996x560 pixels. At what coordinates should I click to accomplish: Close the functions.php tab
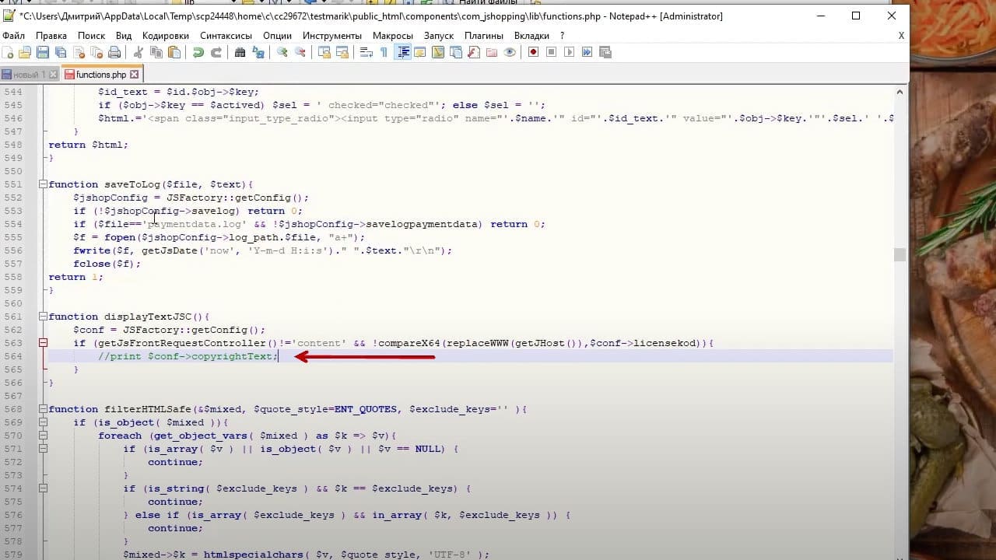pos(134,75)
